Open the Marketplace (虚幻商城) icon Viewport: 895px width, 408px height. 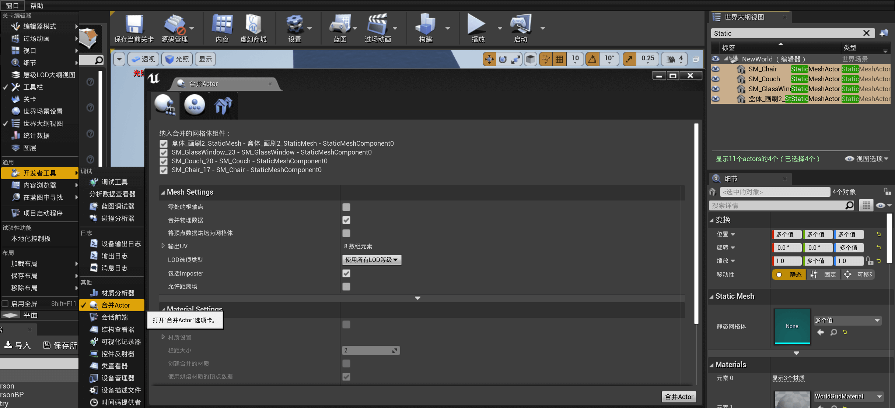[x=254, y=28]
